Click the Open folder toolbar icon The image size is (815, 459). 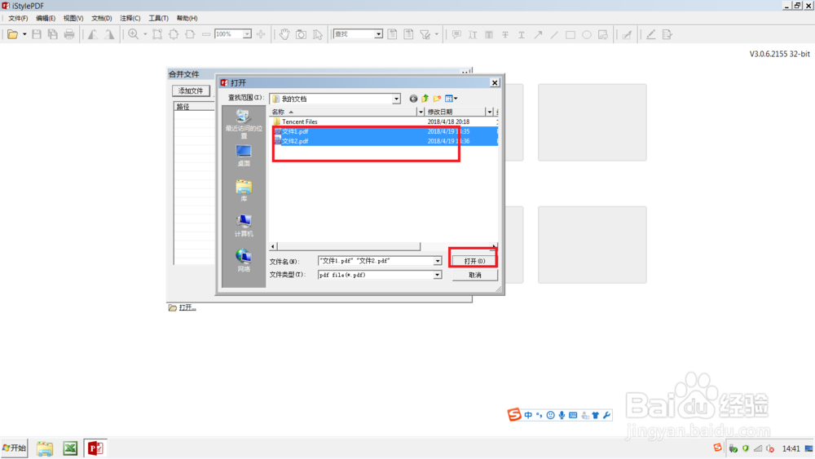point(12,35)
